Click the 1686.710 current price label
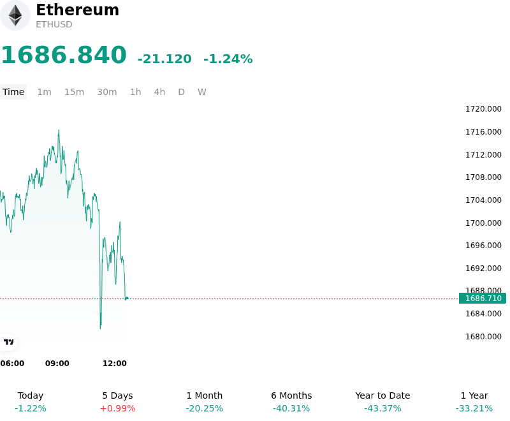The height and width of the screenshot is (421, 510). [483, 299]
